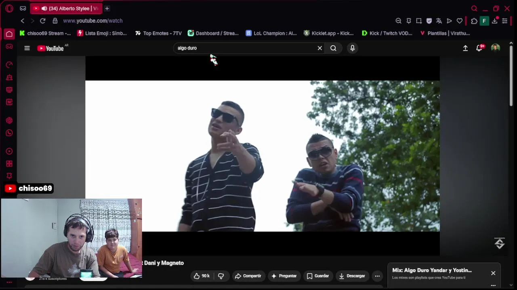Open Dashboard / Strea... bookmark
517x290 pixels.
point(213,33)
